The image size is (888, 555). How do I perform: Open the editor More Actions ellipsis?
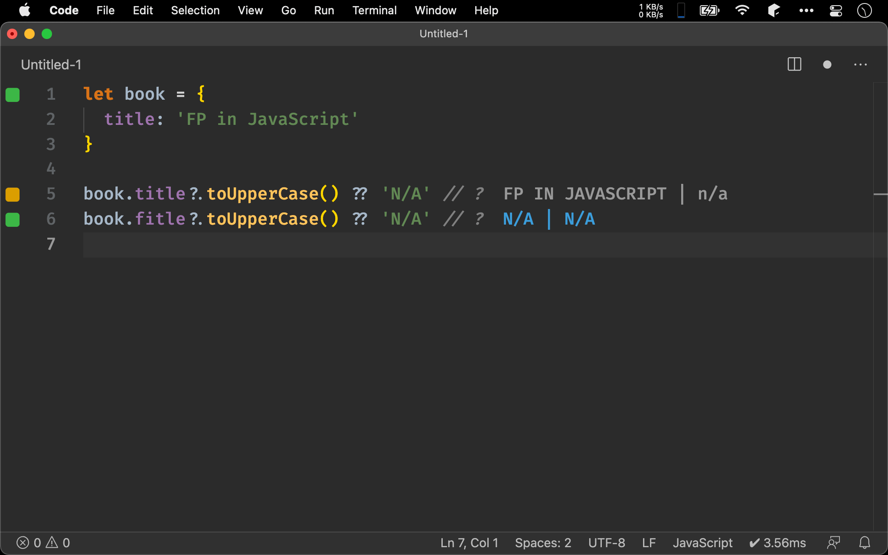coord(860,65)
